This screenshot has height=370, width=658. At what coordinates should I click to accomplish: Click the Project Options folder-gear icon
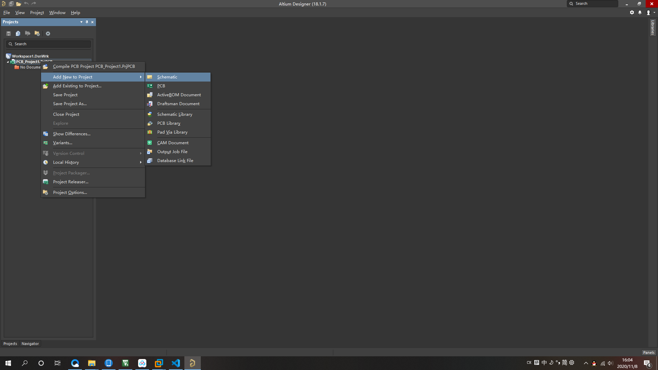tap(37, 34)
